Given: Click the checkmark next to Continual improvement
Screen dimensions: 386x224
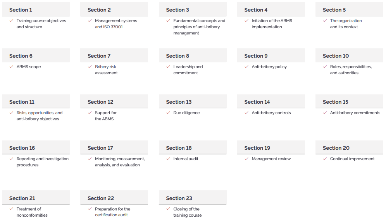Looking at the screenshot, I should pyautogui.click(x=325, y=159).
